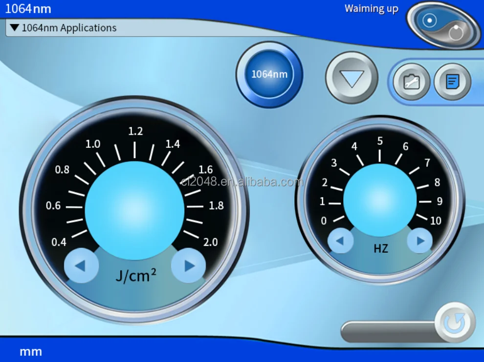Increase frequency with HZ right arrow
484x362 pixels.
420,241
